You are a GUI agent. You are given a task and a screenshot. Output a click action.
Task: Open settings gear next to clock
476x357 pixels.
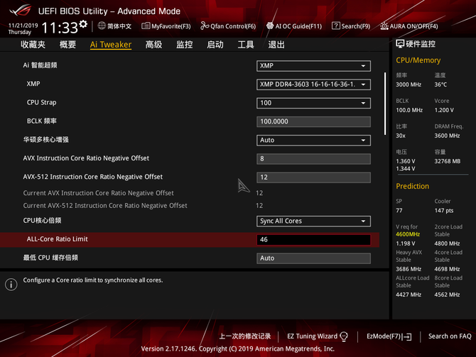click(x=83, y=24)
